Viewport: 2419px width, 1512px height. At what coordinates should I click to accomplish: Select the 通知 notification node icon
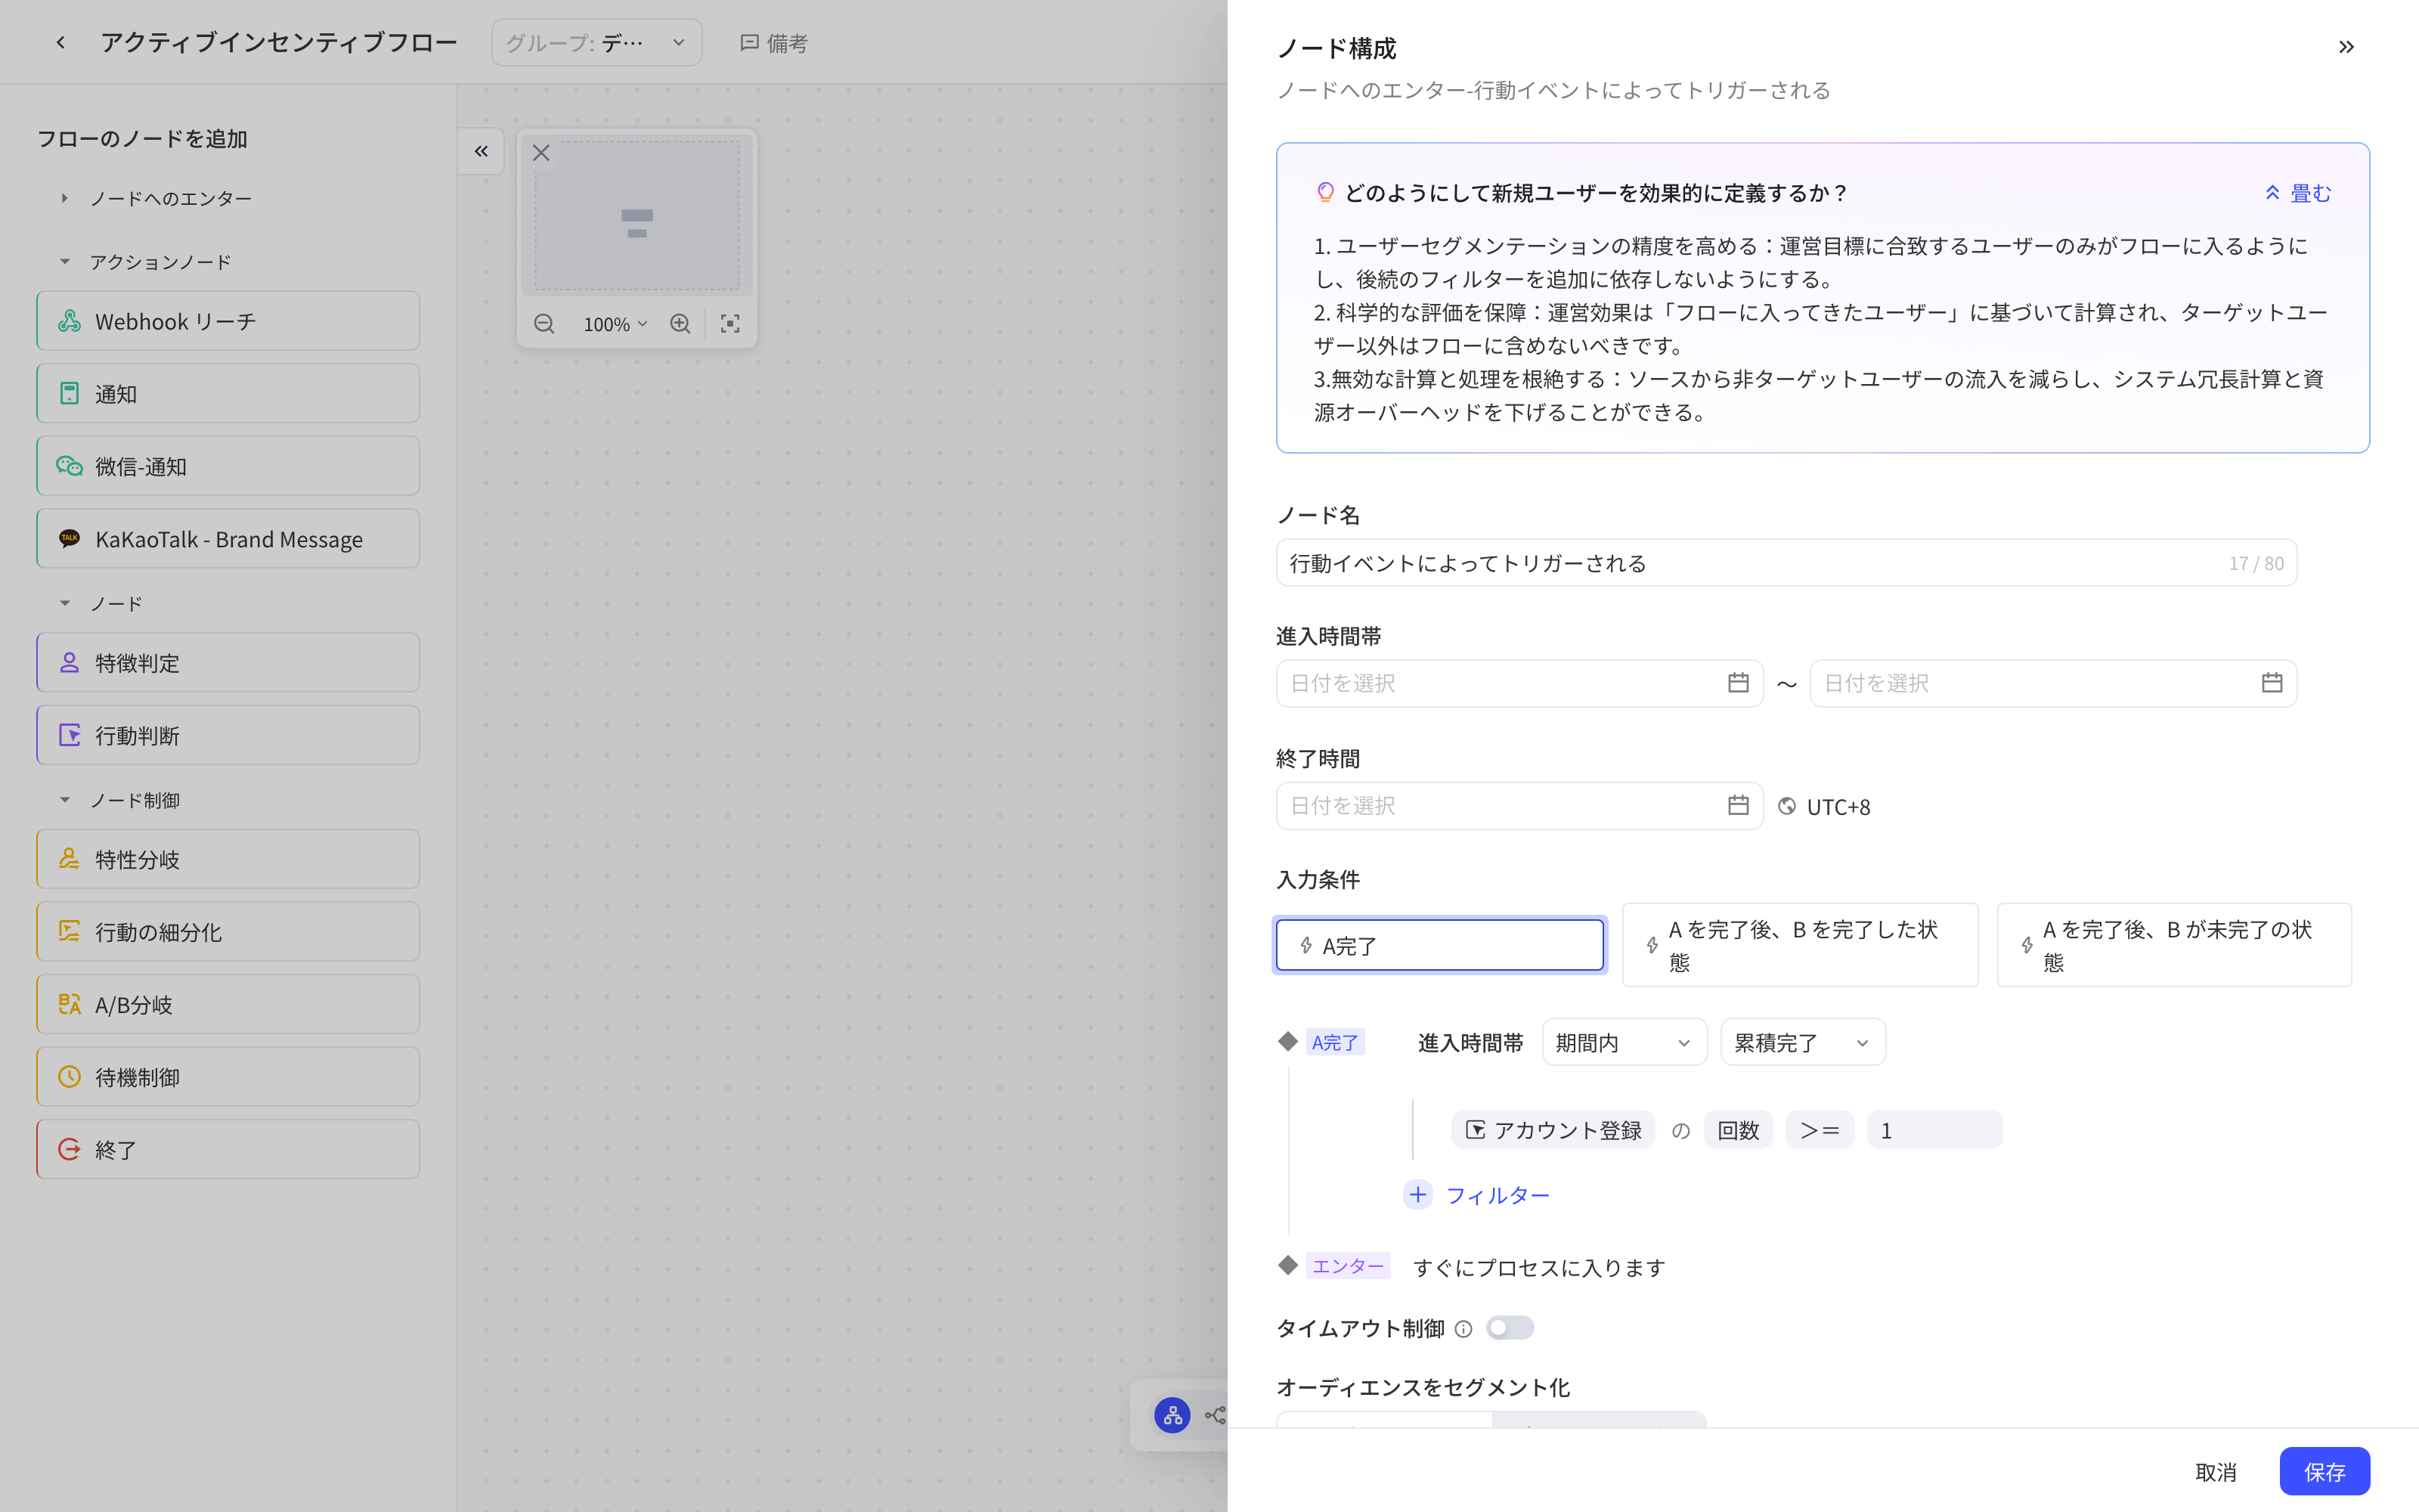click(x=69, y=394)
